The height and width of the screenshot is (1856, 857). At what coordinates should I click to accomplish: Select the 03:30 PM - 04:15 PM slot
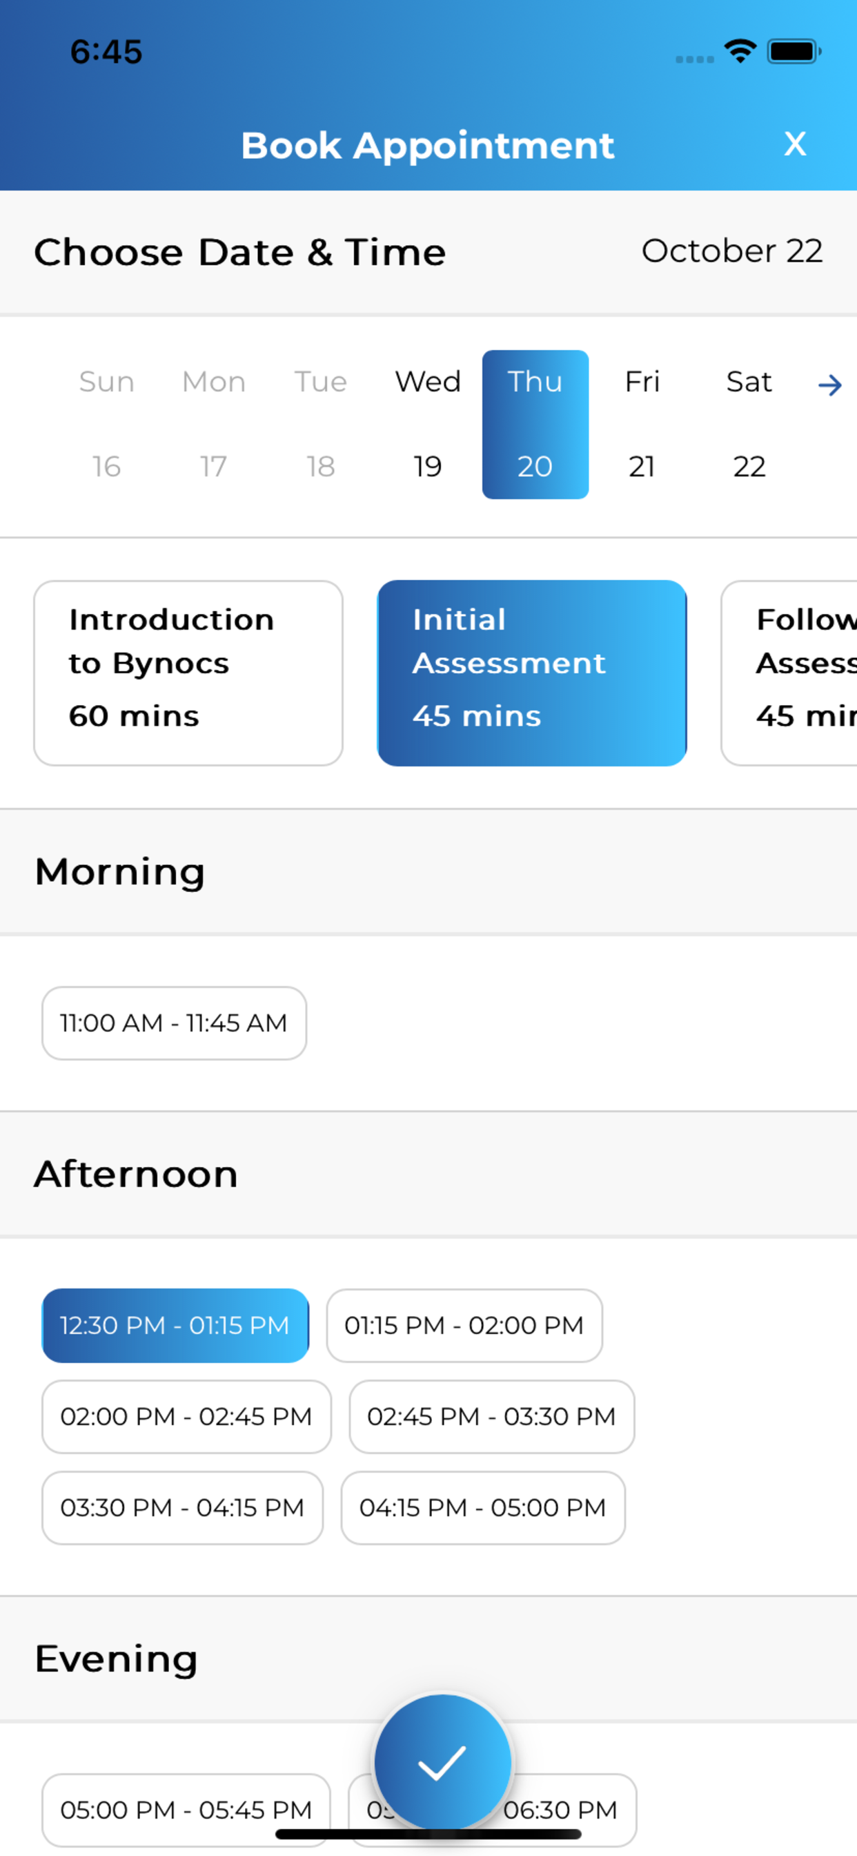point(182,1508)
